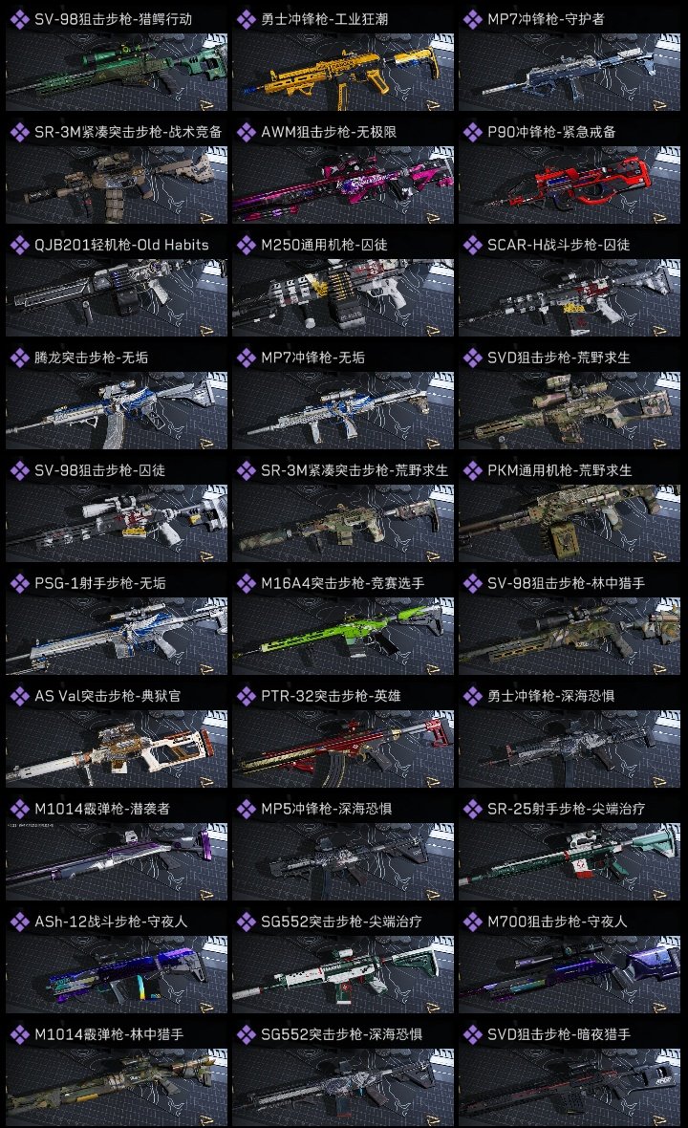The image size is (688, 1128).
Task: Click purple rarity icon beside QJB201轻机枪-Old Habits
Action: click(x=19, y=245)
